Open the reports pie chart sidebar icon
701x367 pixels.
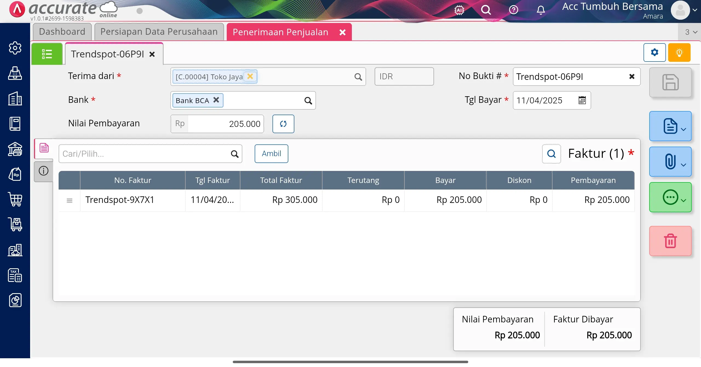point(15,300)
